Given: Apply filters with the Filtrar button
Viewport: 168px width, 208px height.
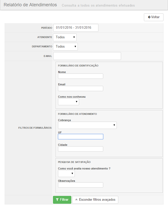Looking at the screenshot, I should 62,200.
